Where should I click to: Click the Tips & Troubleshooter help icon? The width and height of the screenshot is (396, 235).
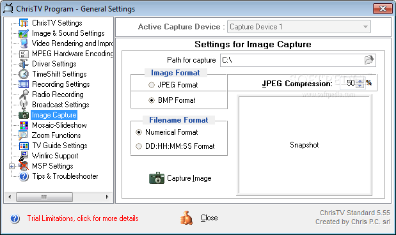[24, 176]
